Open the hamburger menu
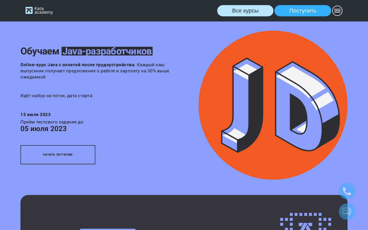The height and width of the screenshot is (230, 368). tap(337, 11)
